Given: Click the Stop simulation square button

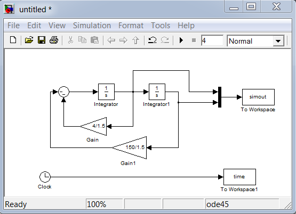Looking at the screenshot, I should click(x=194, y=40).
